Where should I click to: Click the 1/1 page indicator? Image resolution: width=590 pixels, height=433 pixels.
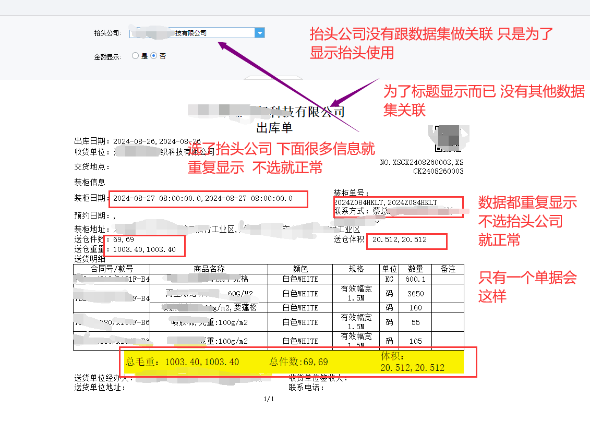click(269, 399)
